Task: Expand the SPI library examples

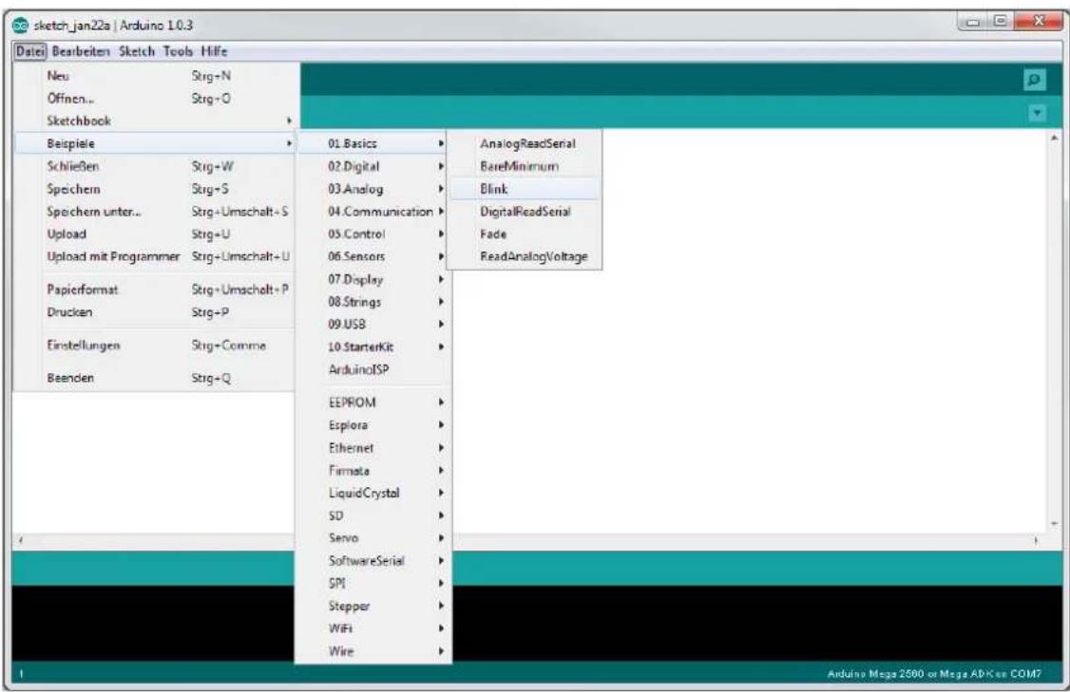Action: [373, 583]
